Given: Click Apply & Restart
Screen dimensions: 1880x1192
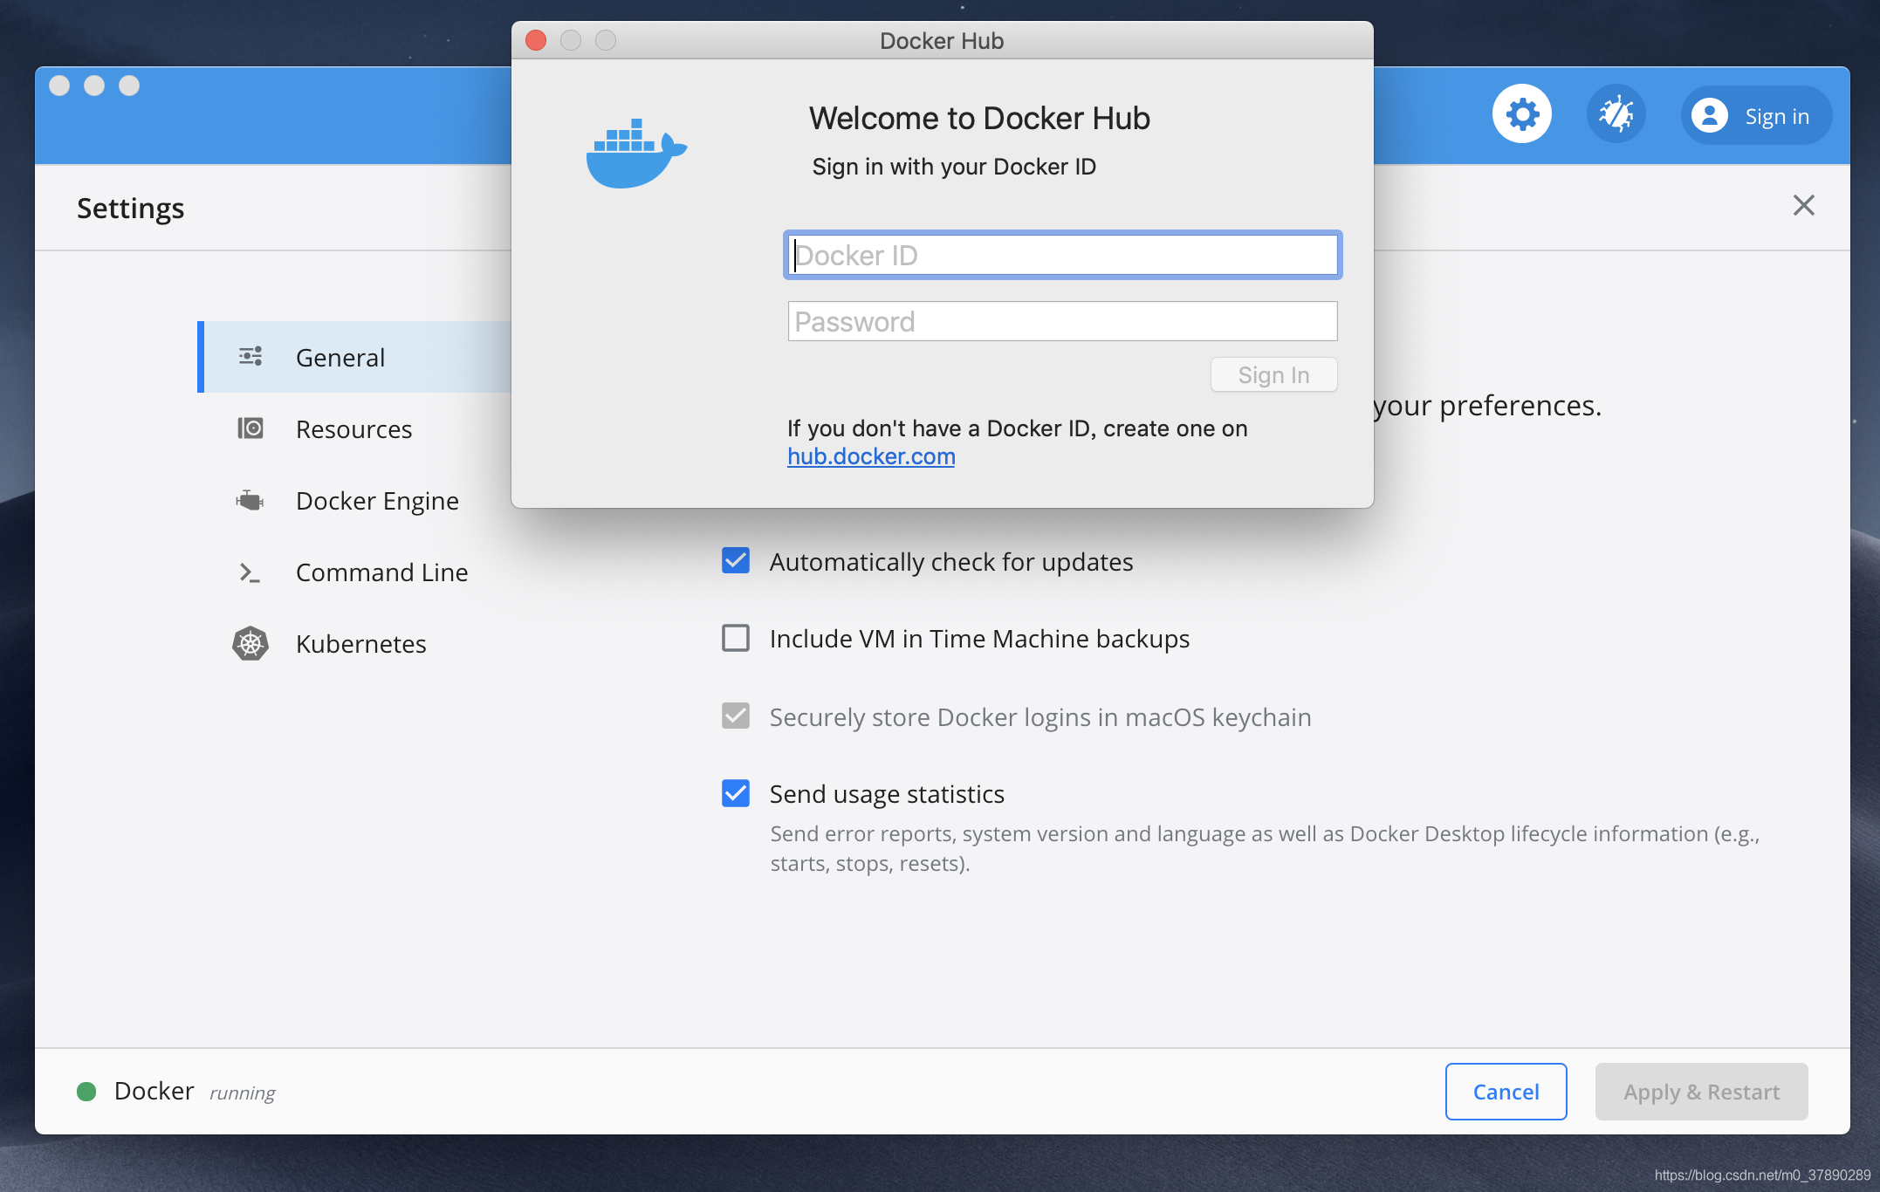Looking at the screenshot, I should tap(1700, 1092).
